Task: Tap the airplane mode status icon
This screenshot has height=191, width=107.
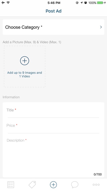Action: point(3,3)
